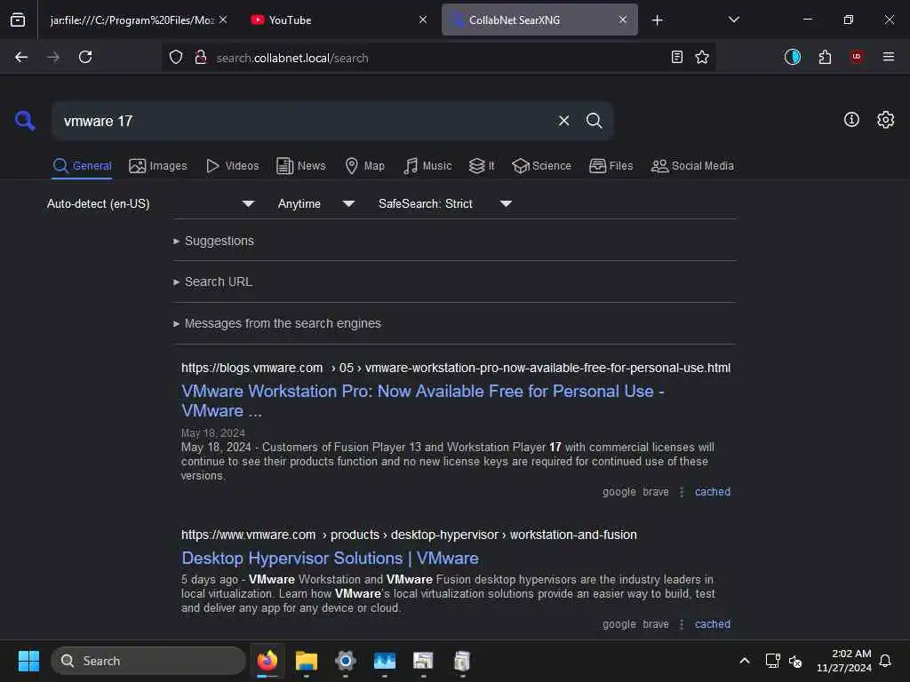The width and height of the screenshot is (910, 682).
Task: Select the Music search category
Action: coord(427,166)
